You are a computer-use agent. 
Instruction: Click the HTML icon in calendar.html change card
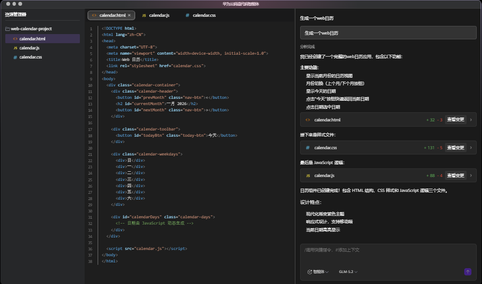click(x=308, y=120)
